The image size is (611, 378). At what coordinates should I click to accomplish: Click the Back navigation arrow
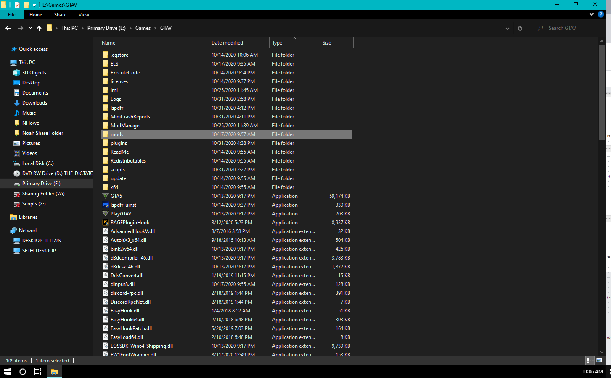[8, 28]
